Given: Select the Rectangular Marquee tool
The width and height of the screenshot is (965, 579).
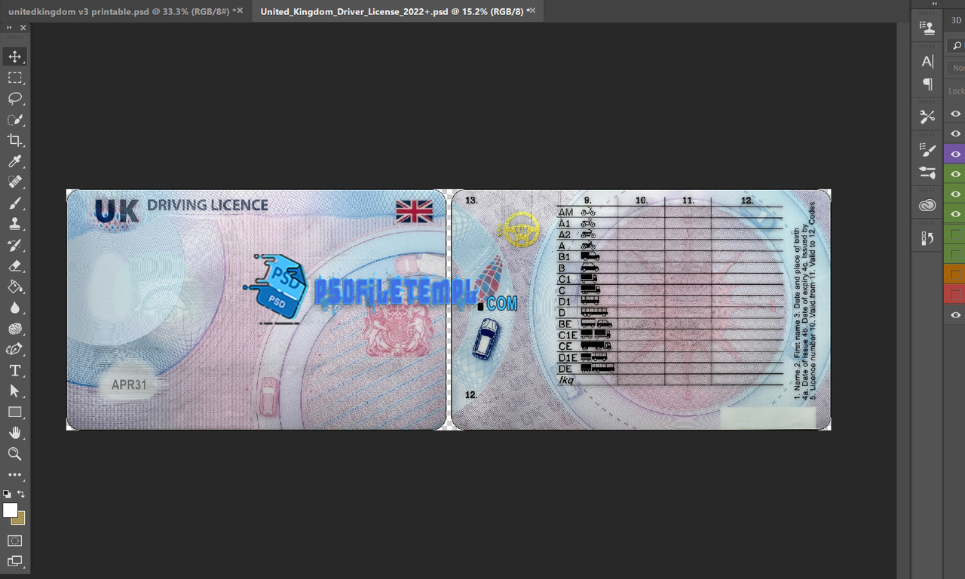Looking at the screenshot, I should pos(15,78).
